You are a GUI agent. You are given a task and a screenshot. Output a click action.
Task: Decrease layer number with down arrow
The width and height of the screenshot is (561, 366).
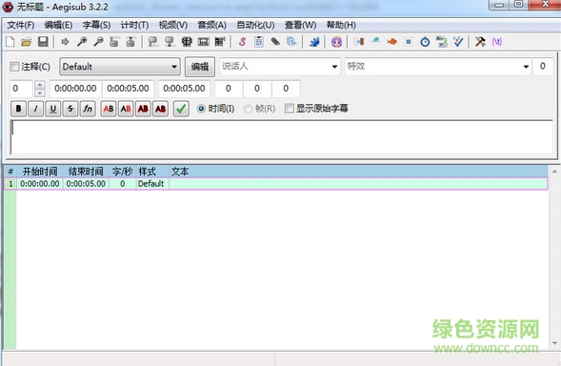(x=40, y=92)
